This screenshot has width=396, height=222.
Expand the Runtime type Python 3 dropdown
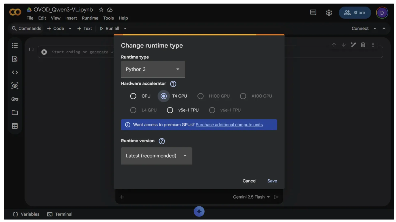click(153, 69)
